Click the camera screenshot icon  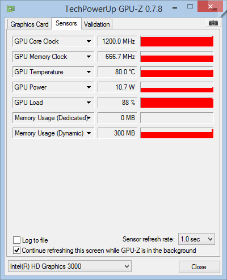click(x=213, y=23)
